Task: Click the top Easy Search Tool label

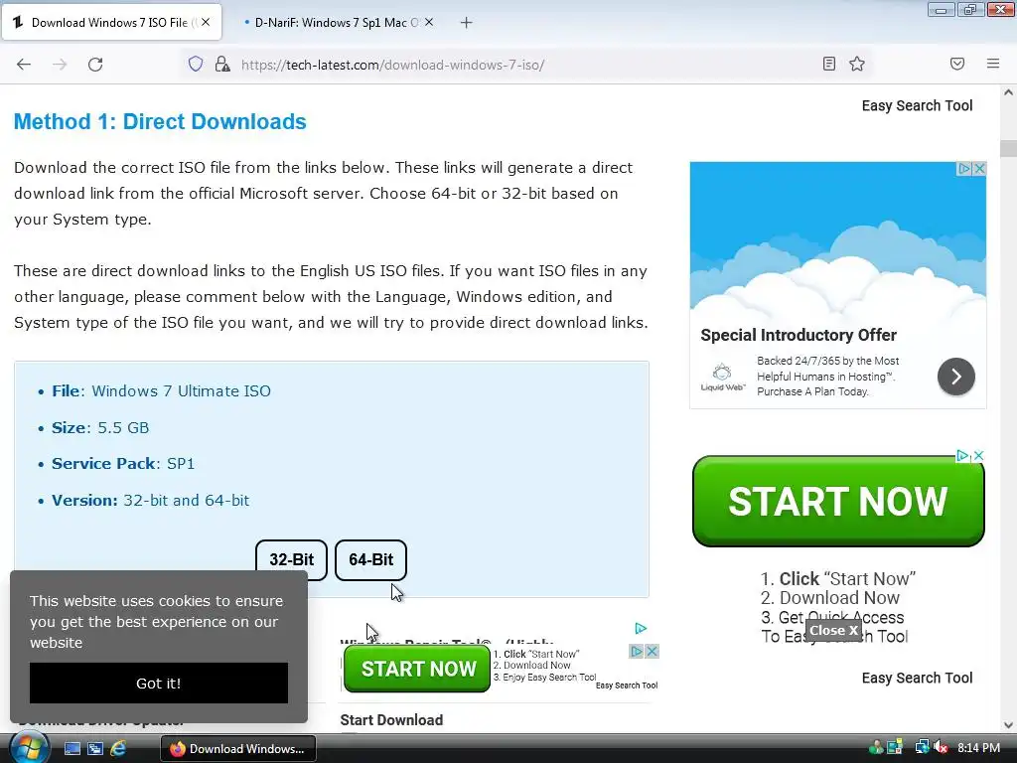Action: pyautogui.click(x=917, y=105)
